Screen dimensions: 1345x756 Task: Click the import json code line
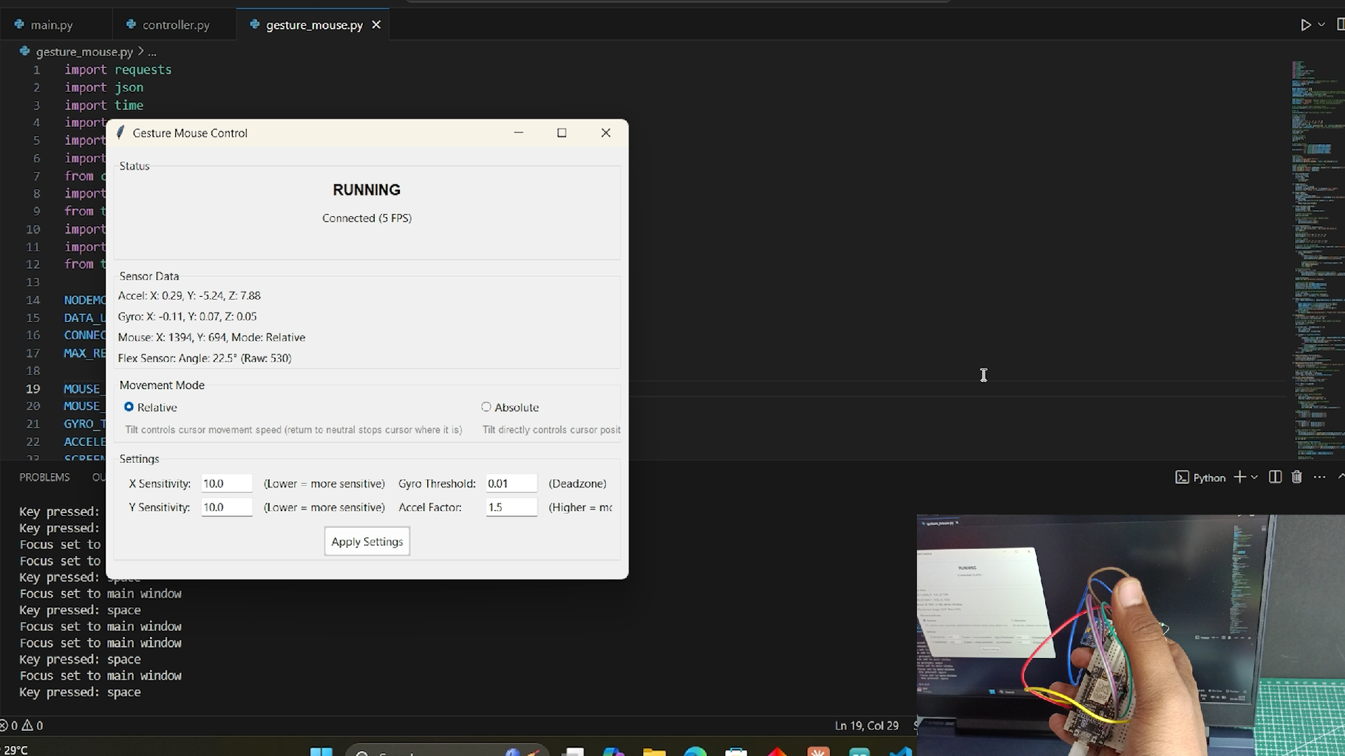(x=103, y=87)
